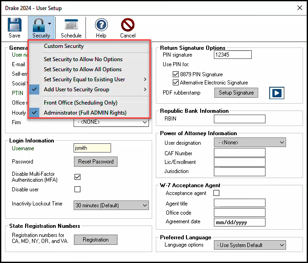Select Administrator (Full ADMIN Rights)

[89, 113]
